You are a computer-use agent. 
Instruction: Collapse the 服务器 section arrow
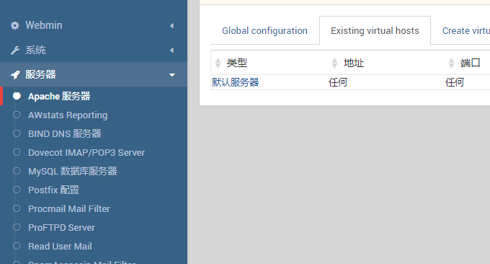pos(172,75)
